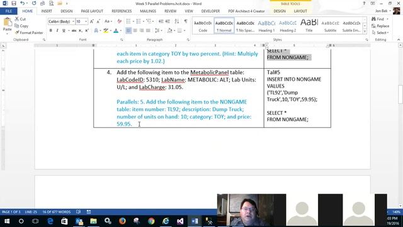Screen dimensions: 403x227
Task: Click the Multilevel List icon
Action: (149, 21)
